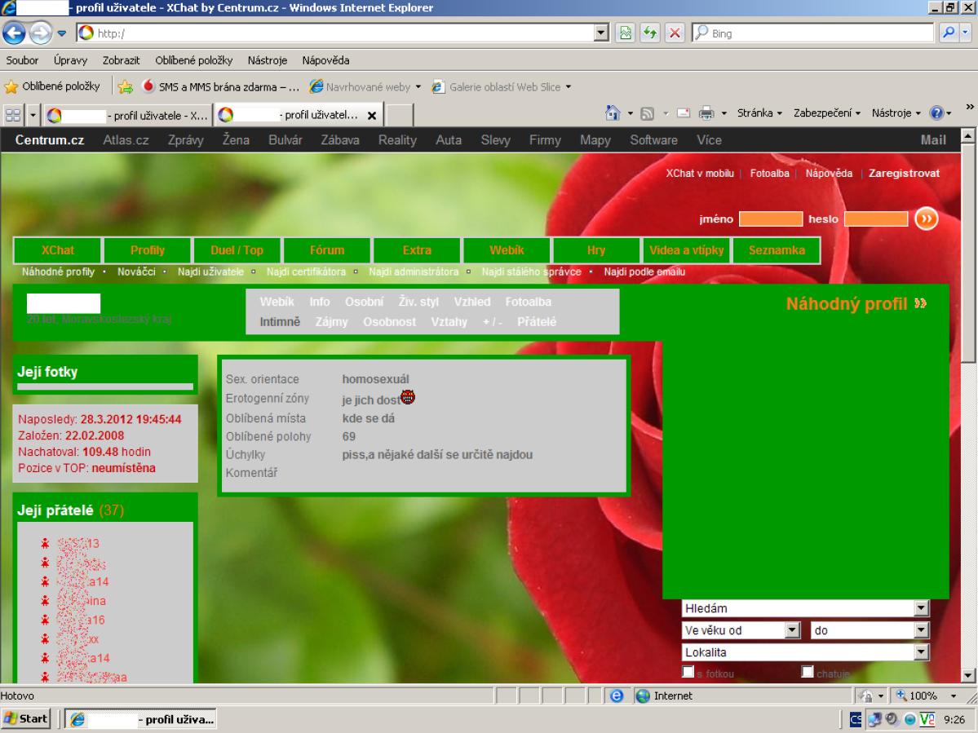This screenshot has width=978, height=733.
Task: Open the Quick Tabs grid icon
Action: pyautogui.click(x=13, y=114)
